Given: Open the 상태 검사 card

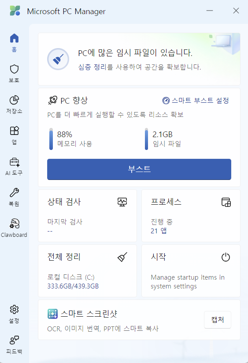Looking at the screenshot, I should tap(87, 216).
